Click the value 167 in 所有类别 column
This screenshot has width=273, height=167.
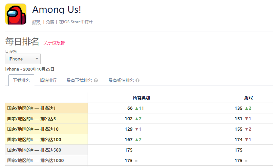coord(129,140)
